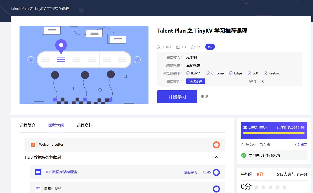Click the header breadcrumb course title

tap(40, 9)
